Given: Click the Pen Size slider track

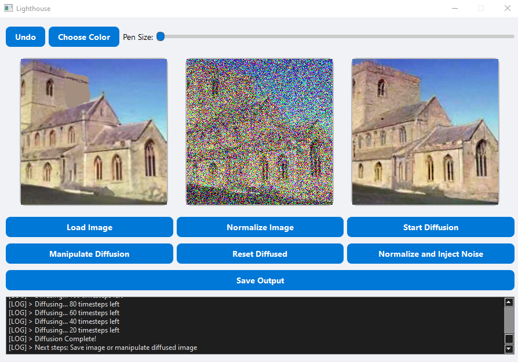Looking at the screenshot, I should 335,36.
